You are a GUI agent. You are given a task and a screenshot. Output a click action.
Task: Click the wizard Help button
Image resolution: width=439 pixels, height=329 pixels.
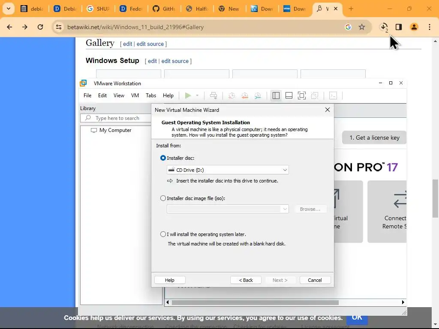(x=170, y=280)
